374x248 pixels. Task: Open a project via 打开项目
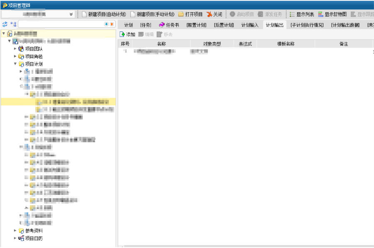[190, 14]
